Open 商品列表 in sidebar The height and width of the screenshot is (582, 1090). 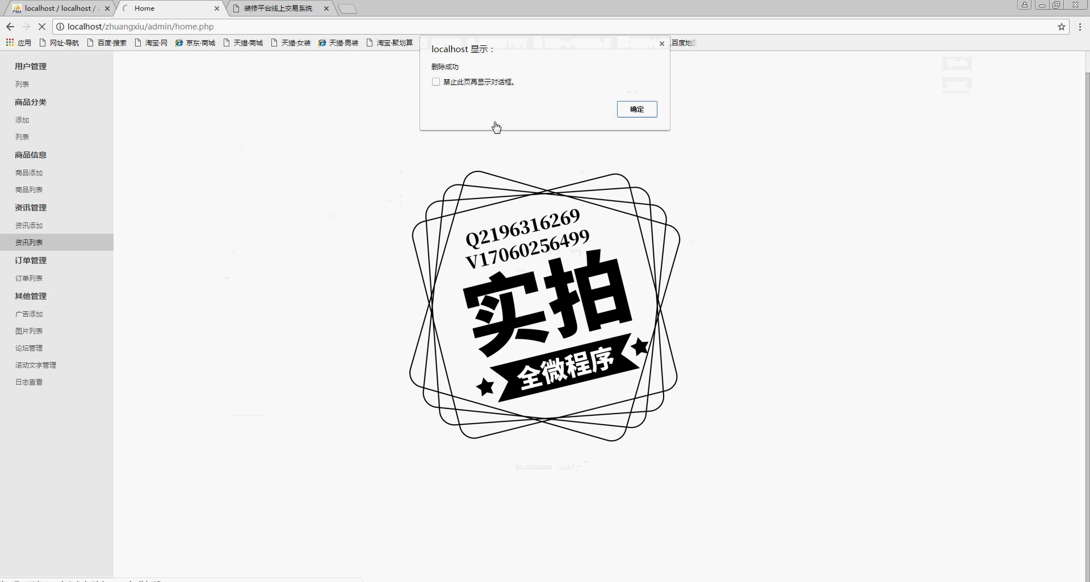(x=29, y=189)
